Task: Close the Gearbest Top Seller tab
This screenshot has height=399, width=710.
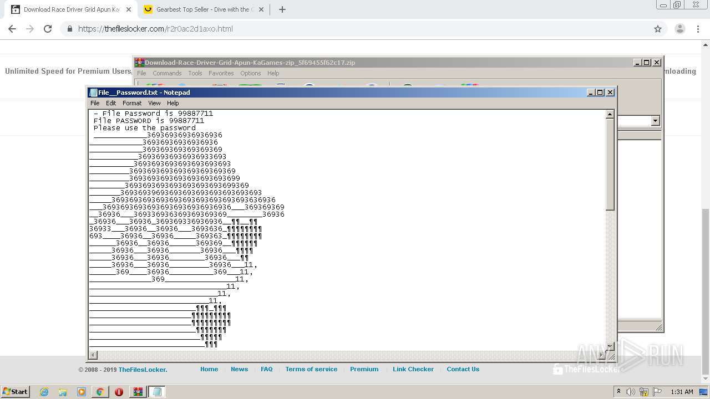Action: (261, 9)
